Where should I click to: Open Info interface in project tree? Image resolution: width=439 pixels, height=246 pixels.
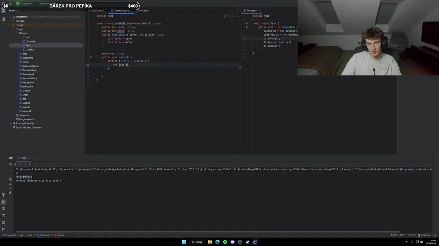(27, 37)
